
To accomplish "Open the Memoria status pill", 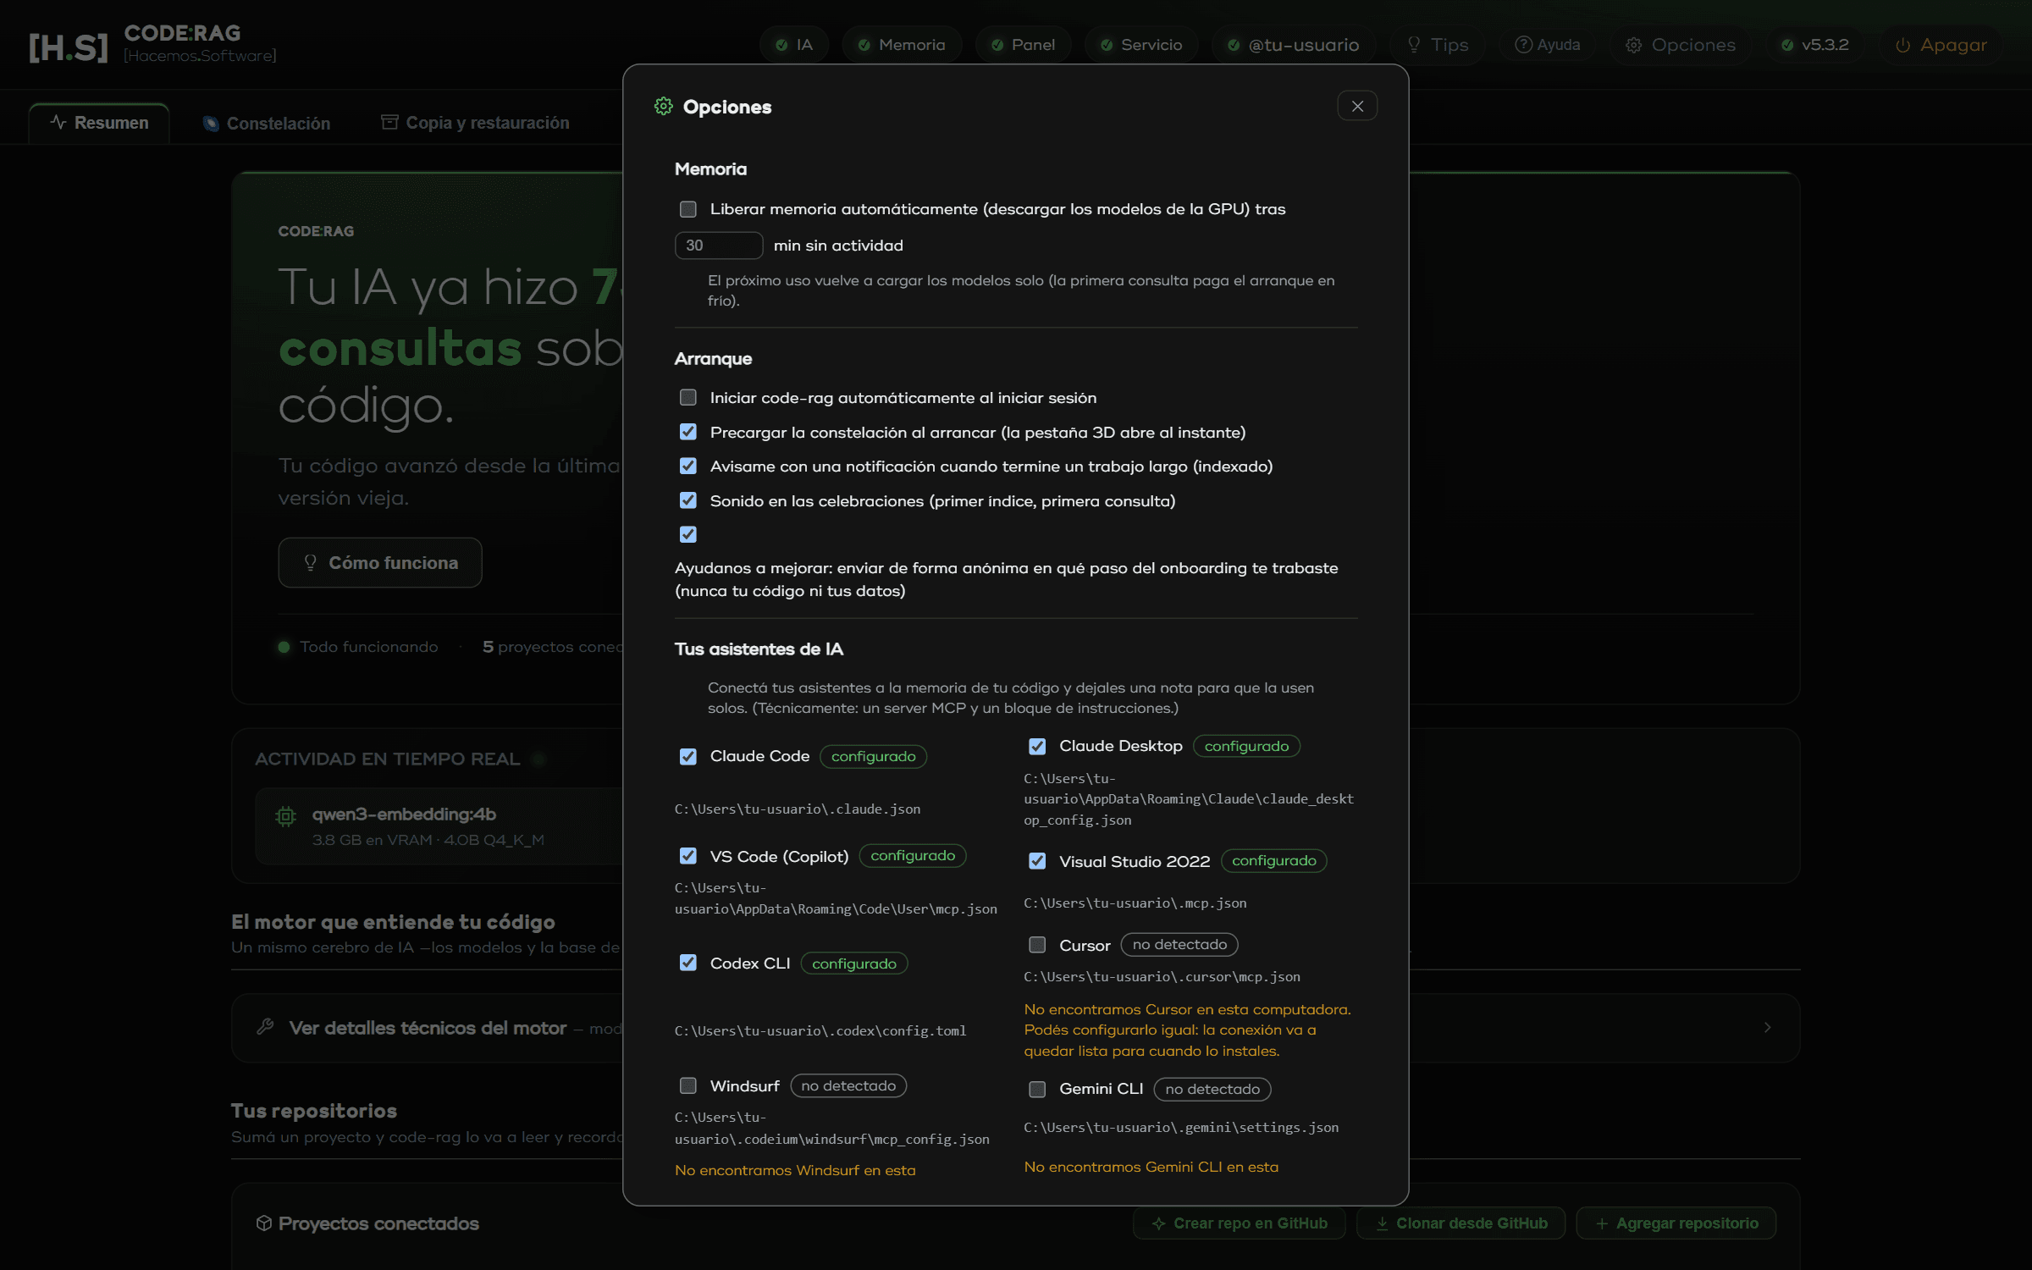I will 902,45.
